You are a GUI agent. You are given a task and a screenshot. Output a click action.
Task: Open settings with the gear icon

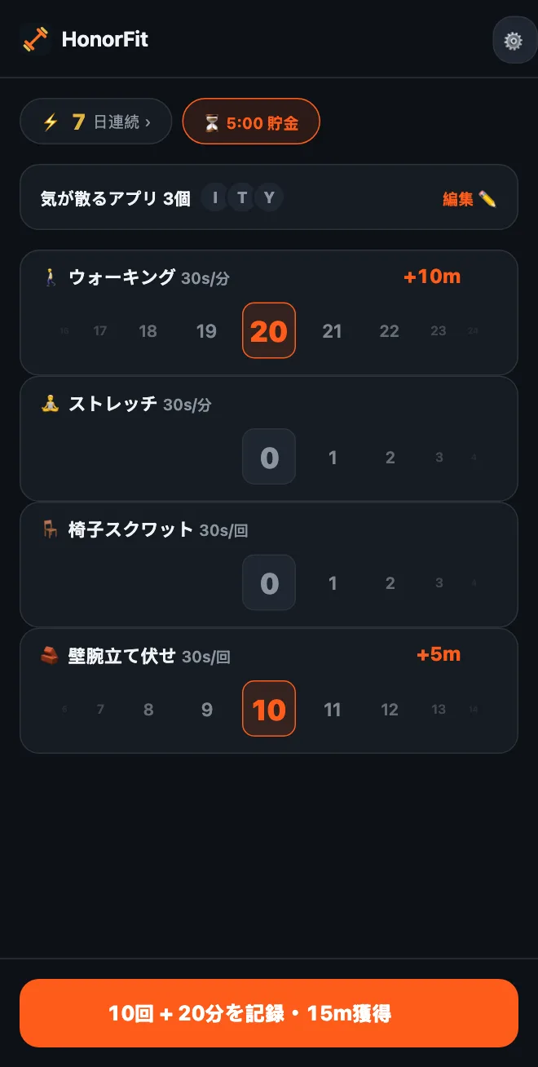(514, 40)
